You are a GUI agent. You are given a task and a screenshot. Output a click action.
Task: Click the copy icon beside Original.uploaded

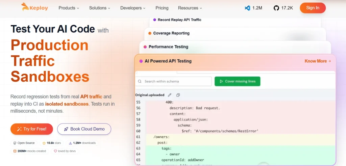[178, 95]
